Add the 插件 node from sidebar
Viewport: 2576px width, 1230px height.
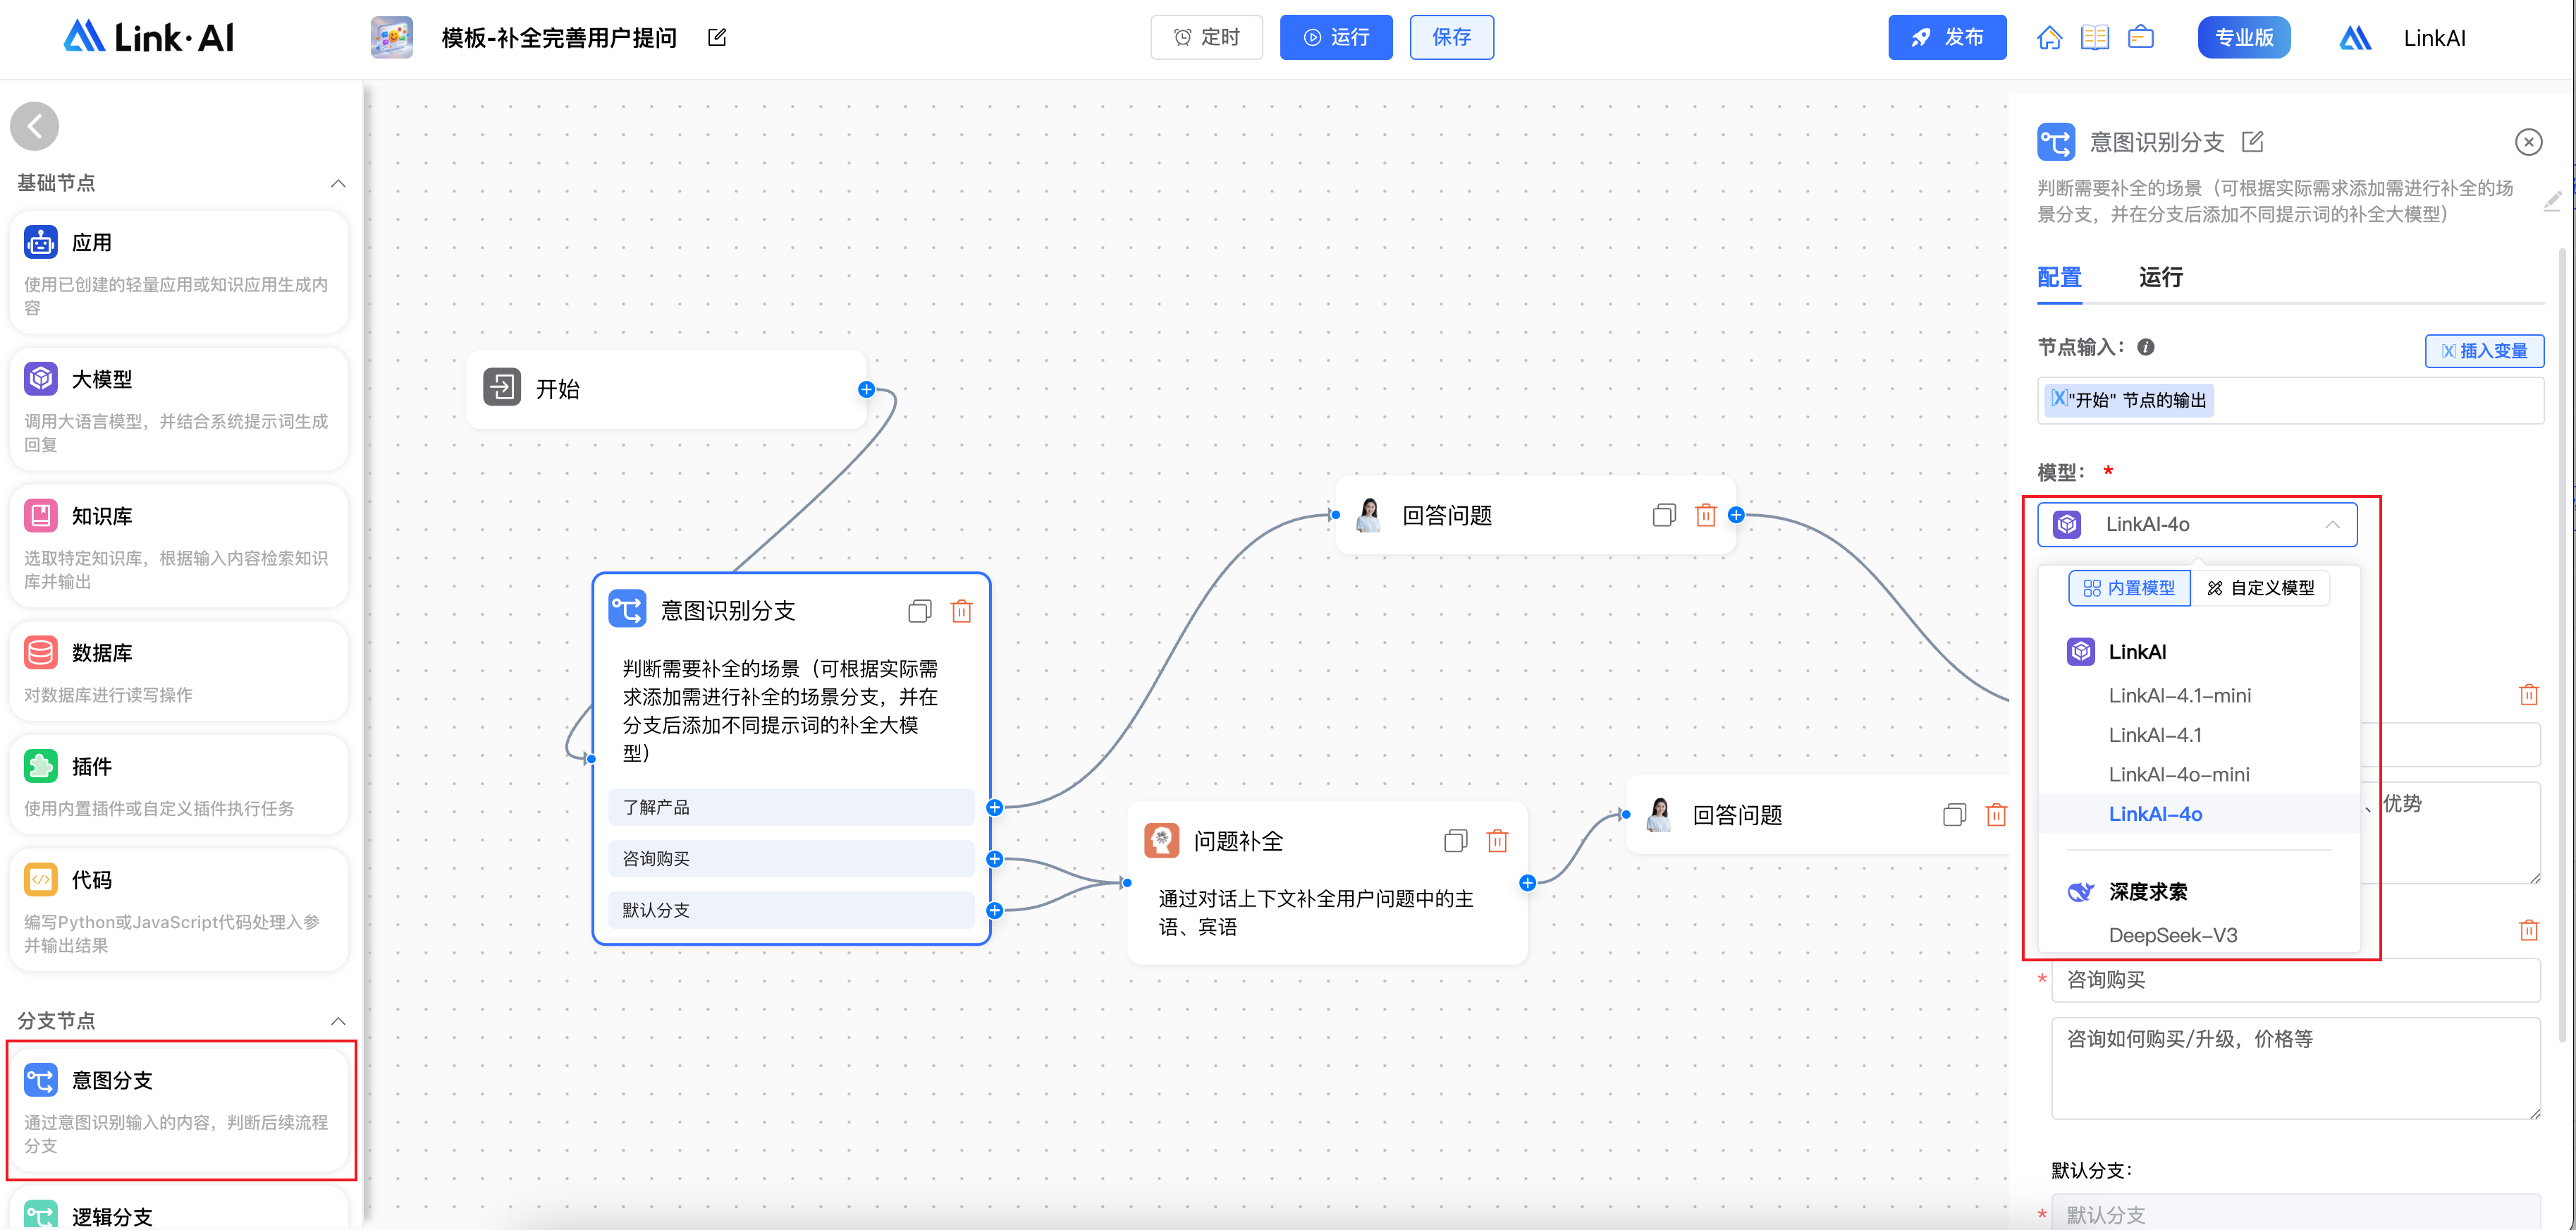pos(179,785)
